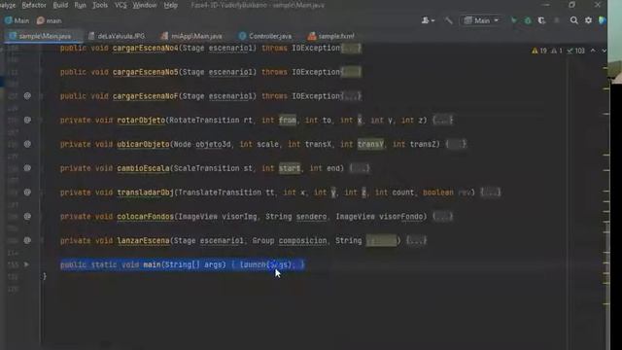Open the Build menu
The height and width of the screenshot is (350, 622).
pyautogui.click(x=60, y=5)
